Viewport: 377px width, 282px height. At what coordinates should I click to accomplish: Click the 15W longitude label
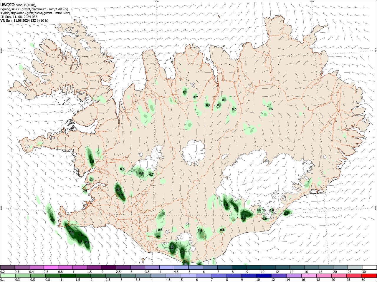pyautogui.click(x=312, y=1)
